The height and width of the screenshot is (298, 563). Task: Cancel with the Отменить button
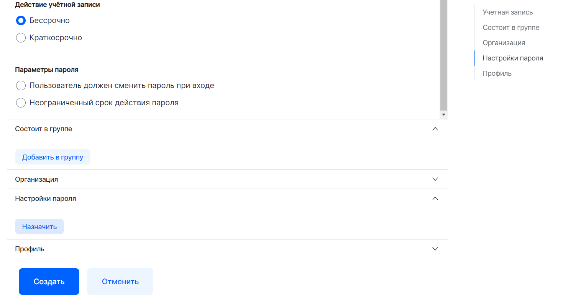coord(120,282)
